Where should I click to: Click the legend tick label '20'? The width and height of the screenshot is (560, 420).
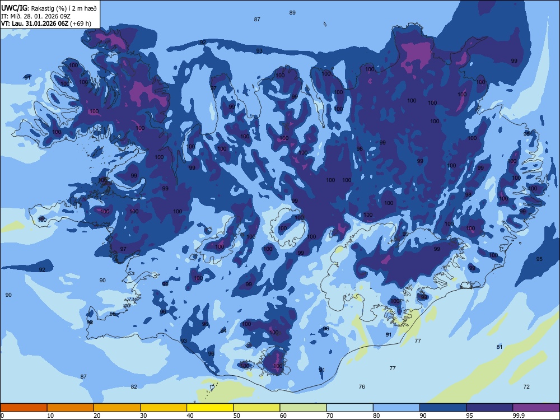(97, 416)
